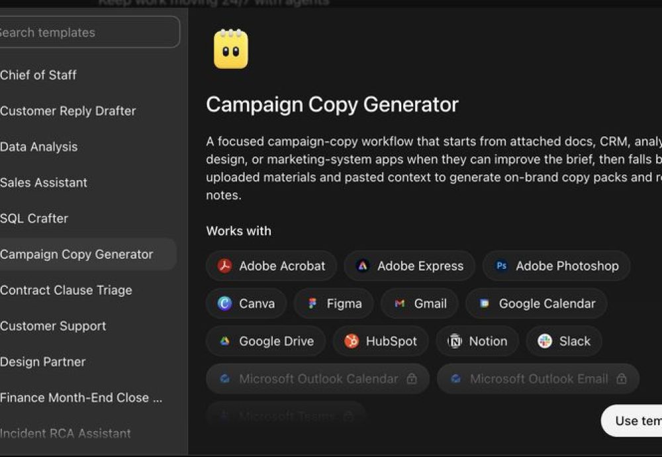Click the Adobe Express logo icon

click(363, 266)
